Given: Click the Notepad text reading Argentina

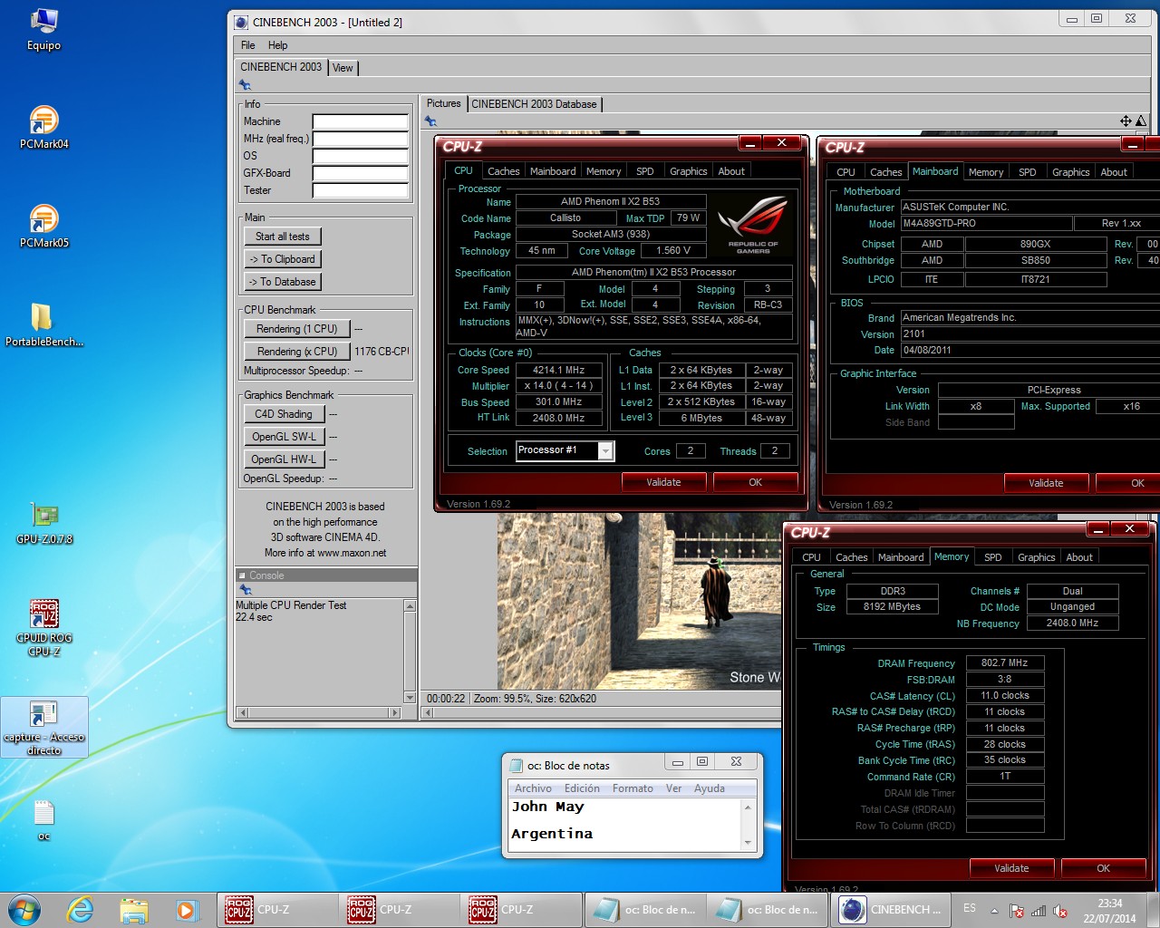Looking at the screenshot, I should [x=552, y=834].
